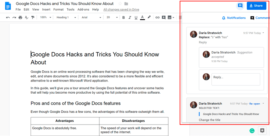270x136 pixels.
Task: Open the Tools menu
Action: (x=71, y=9)
